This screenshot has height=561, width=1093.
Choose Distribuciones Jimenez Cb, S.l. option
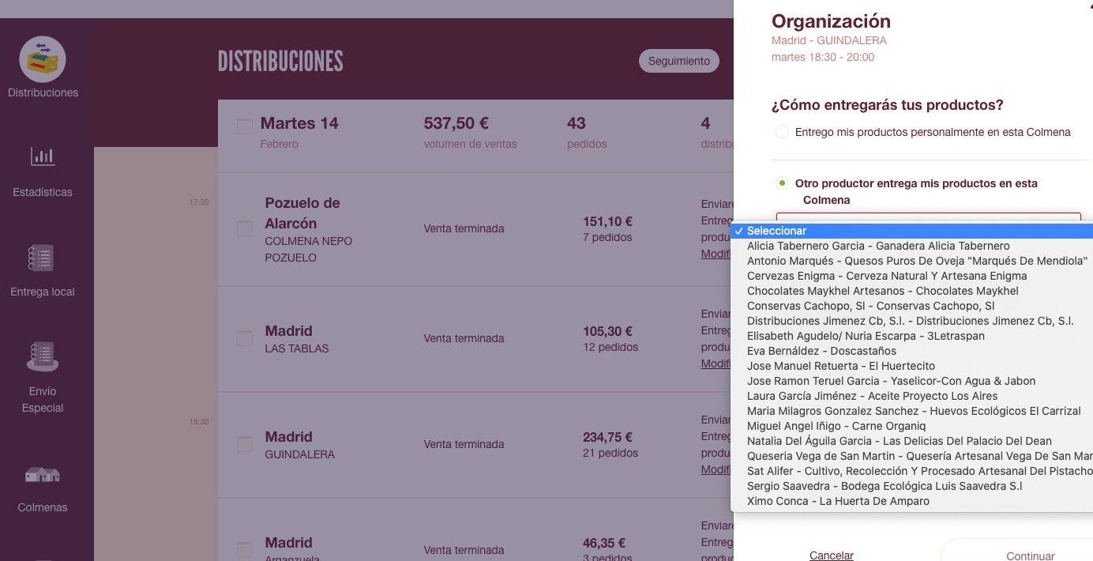pyautogui.click(x=912, y=321)
